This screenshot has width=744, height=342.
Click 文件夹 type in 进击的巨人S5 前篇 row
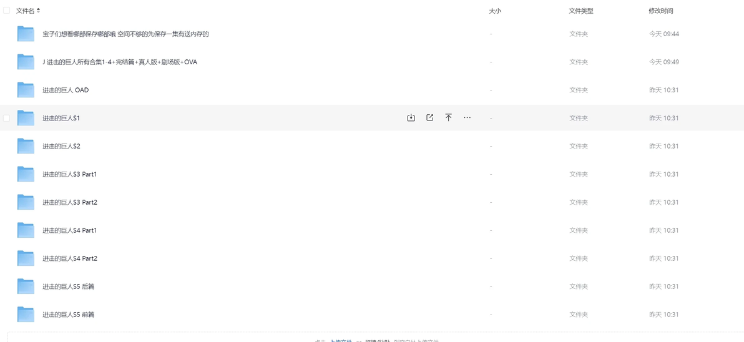click(579, 314)
